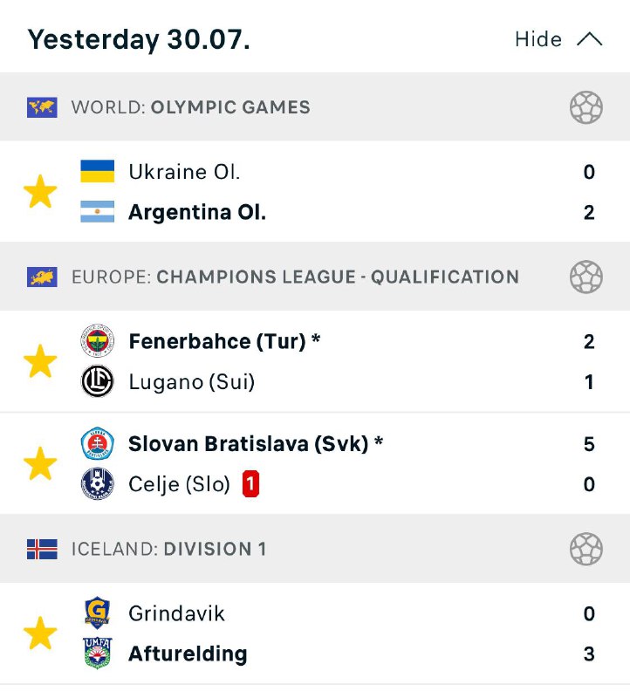Collapse yesterday's matches with the Hide chevron
The image size is (630, 698).
(590, 39)
